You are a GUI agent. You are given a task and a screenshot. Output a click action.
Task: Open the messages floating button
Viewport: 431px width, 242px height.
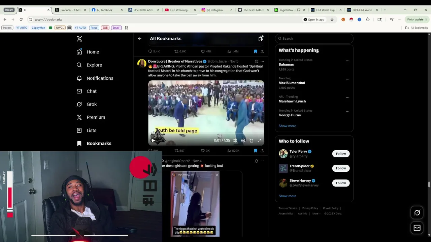[x=417, y=228]
